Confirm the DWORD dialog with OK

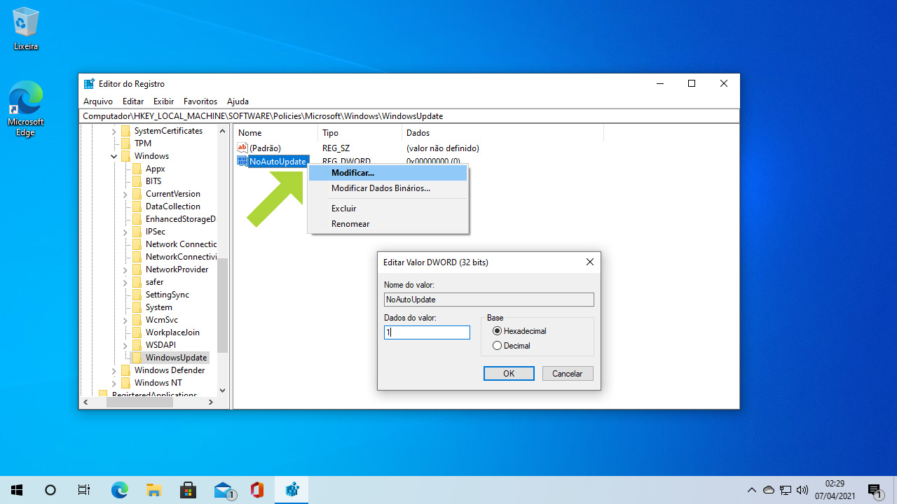[509, 374]
